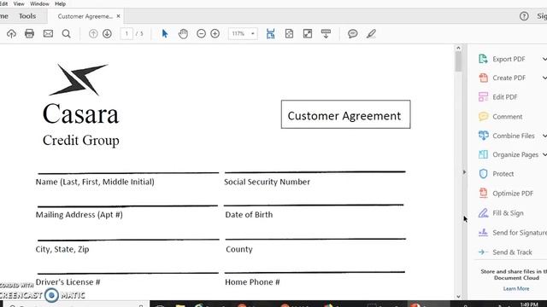Click the County label
This screenshot has height=307, width=547.
pos(239,249)
